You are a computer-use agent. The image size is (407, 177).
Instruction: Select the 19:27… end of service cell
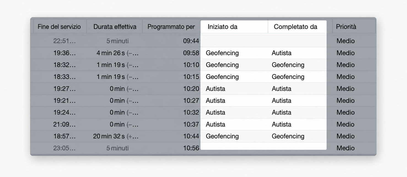click(64, 89)
